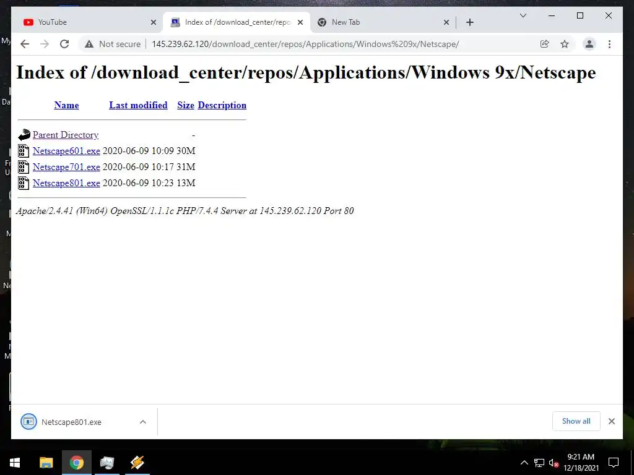634x475 pixels.
Task: Click the Not secure warning icon
Action: (89, 44)
